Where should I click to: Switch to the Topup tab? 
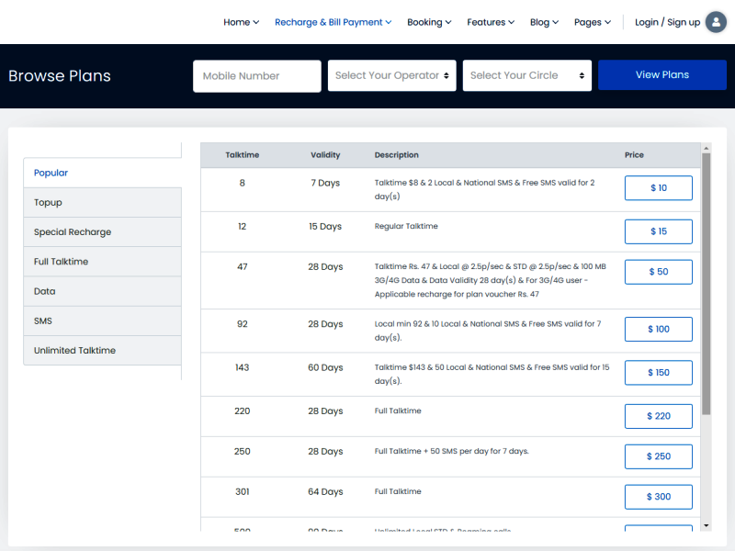pyautogui.click(x=102, y=203)
